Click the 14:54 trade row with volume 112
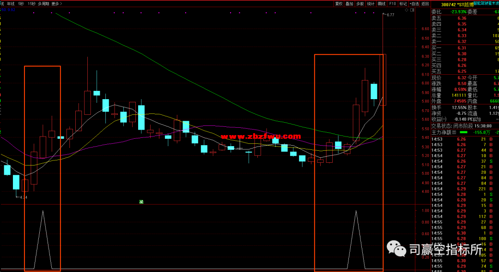The width and height of the screenshot is (499, 272). tap(464, 217)
